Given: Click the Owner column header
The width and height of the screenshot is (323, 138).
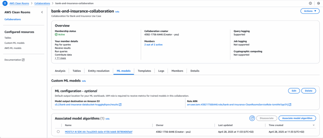Looking at the screenshot, I should [x=159, y=125].
